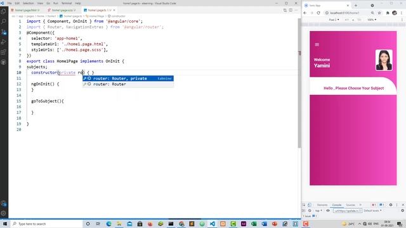Open Extensions view in the activity bar

(x=3, y=52)
